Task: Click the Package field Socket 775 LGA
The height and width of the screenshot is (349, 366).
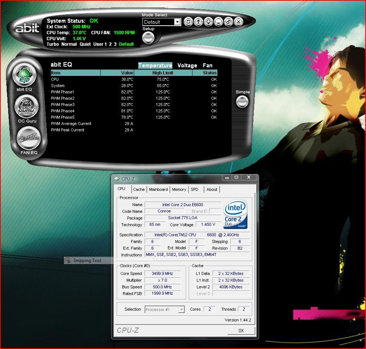Action: click(x=183, y=218)
